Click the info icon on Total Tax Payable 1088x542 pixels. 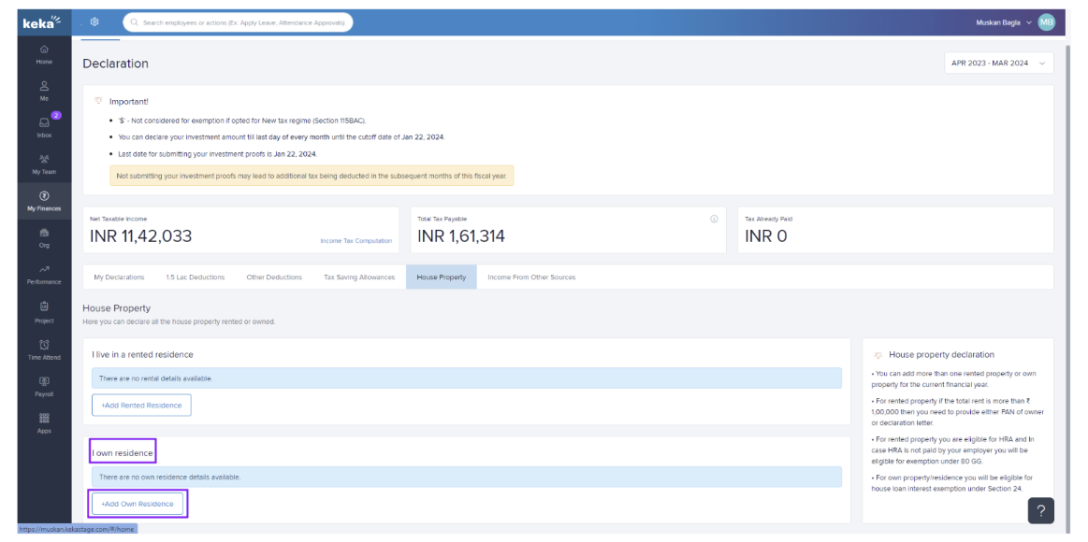pyautogui.click(x=714, y=219)
